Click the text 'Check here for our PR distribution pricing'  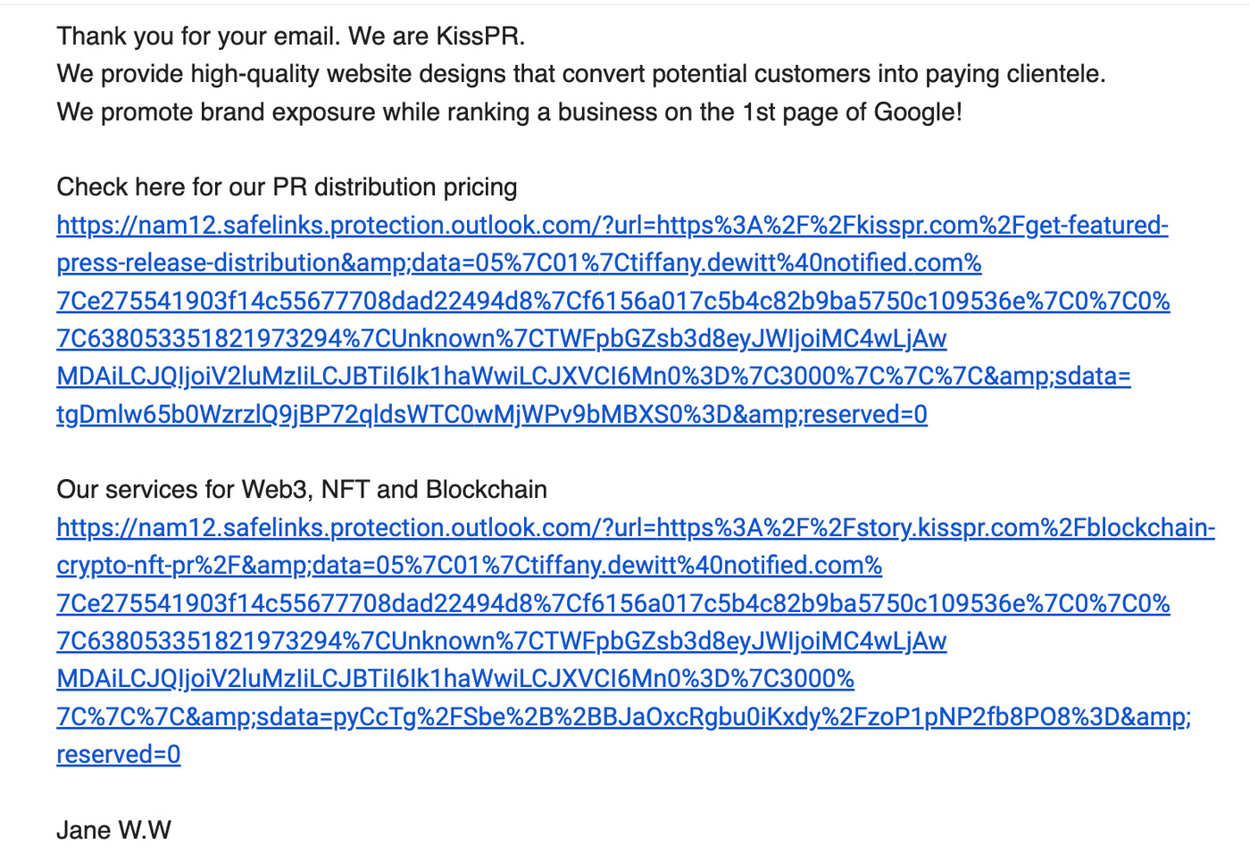pyautogui.click(x=287, y=186)
